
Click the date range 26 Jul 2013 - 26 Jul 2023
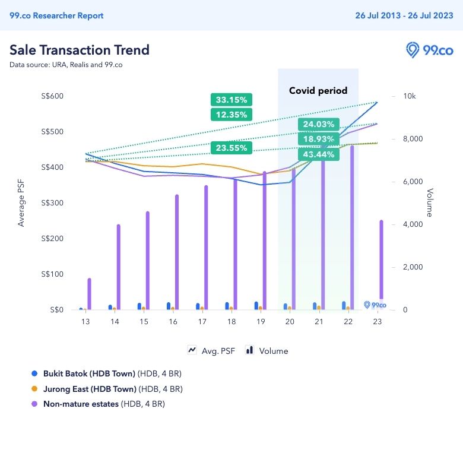pyautogui.click(x=404, y=15)
